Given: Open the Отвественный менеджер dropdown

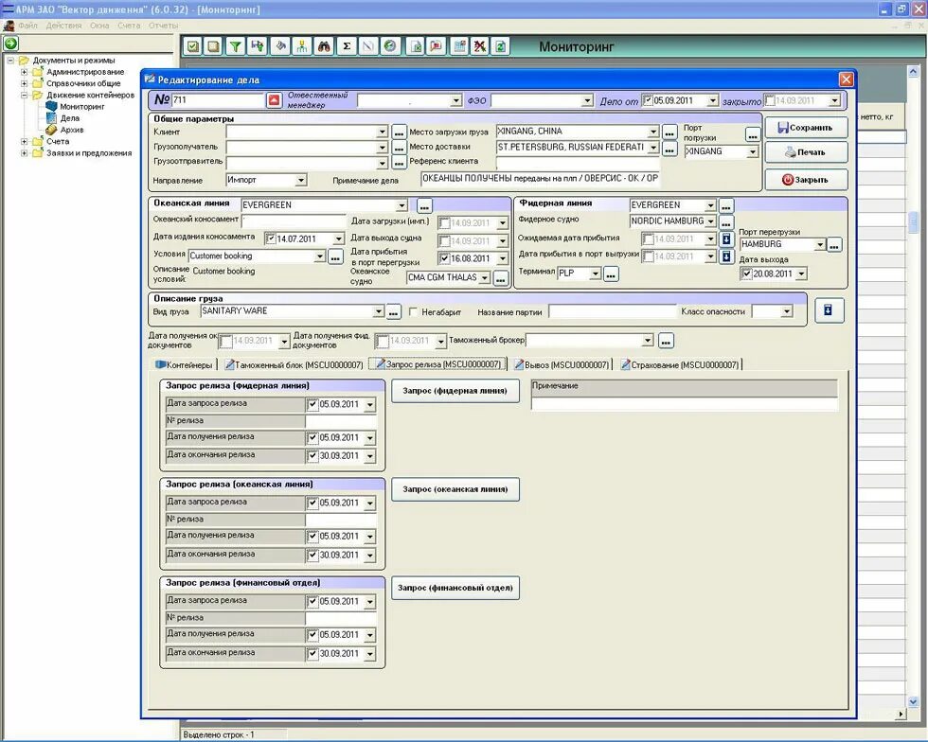Looking at the screenshot, I should tap(455, 101).
